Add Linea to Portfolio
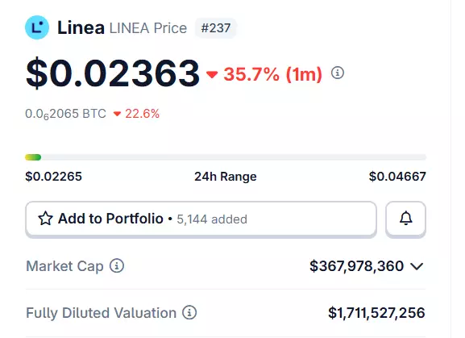 201,219
